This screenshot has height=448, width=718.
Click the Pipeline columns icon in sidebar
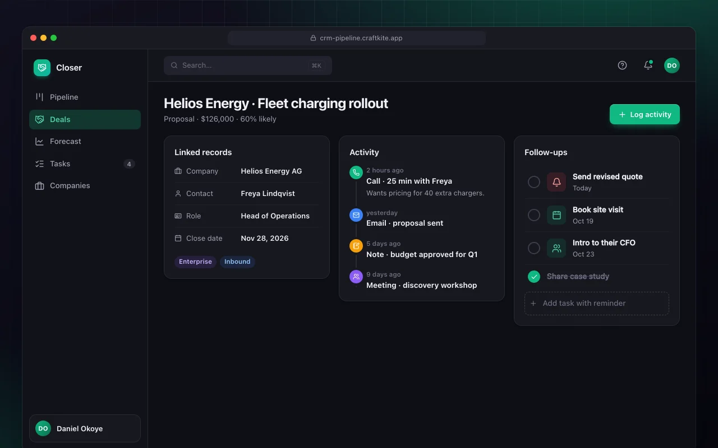39,97
